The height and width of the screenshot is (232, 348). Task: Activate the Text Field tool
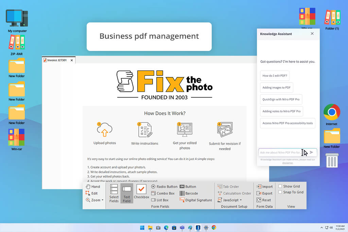pyautogui.click(x=127, y=193)
